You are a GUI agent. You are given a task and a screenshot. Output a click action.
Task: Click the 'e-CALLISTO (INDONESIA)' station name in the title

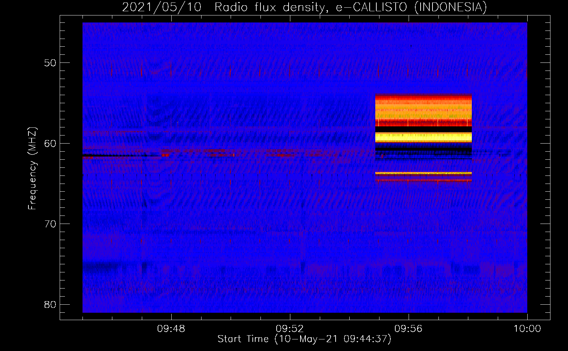click(411, 7)
